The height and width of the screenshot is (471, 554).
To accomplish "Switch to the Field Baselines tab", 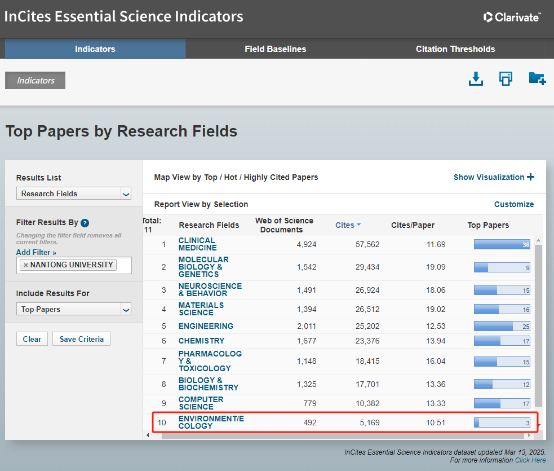I will [275, 49].
